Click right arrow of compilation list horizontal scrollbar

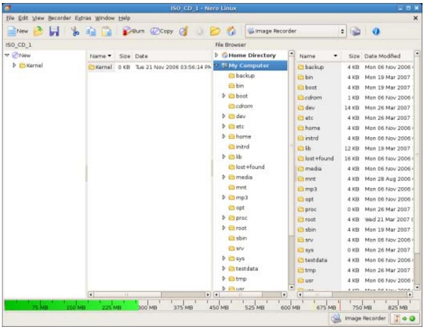208,295
